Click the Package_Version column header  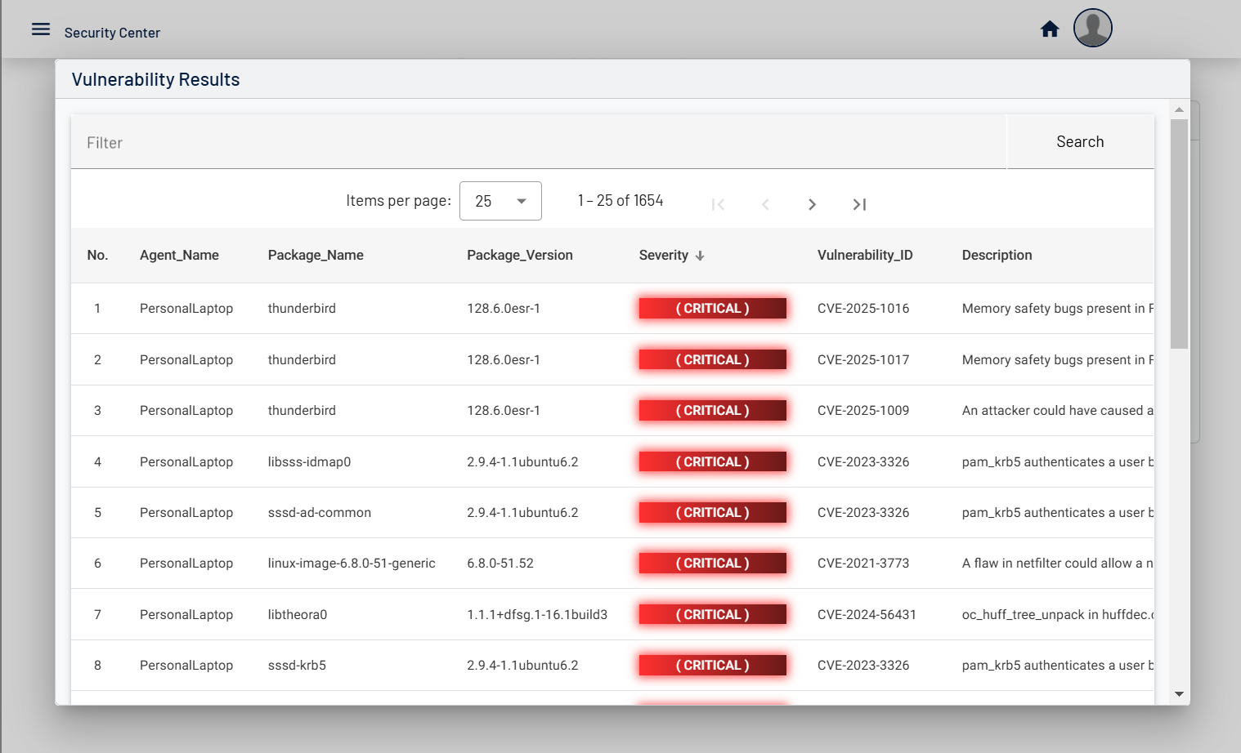[519, 256]
